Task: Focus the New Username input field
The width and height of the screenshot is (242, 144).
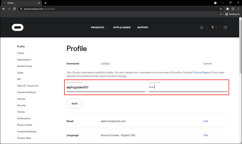Action: tap(106, 87)
